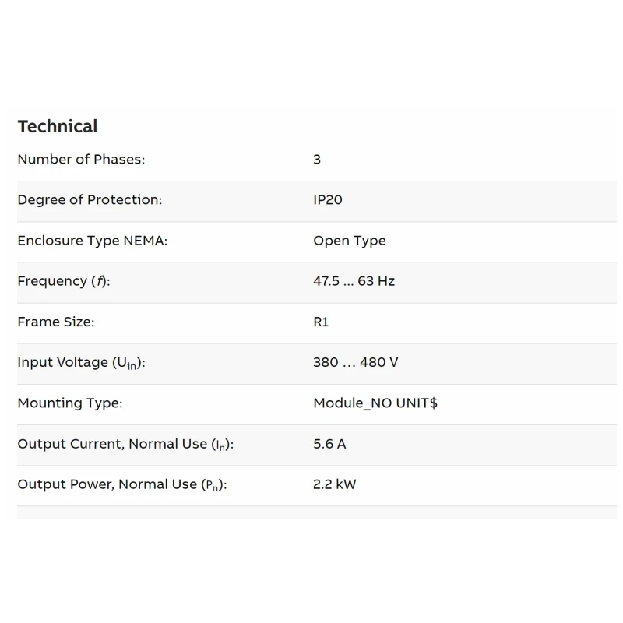Select the Open Type enclosure value

[x=350, y=241]
